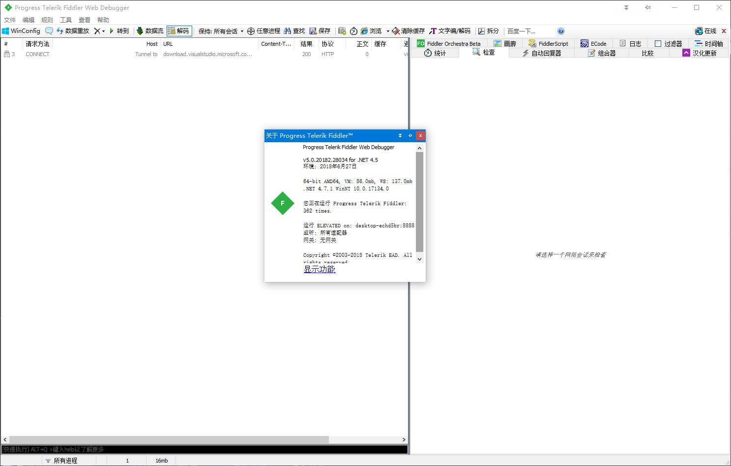Click 清除缓存 clear cache button

pyautogui.click(x=409, y=31)
